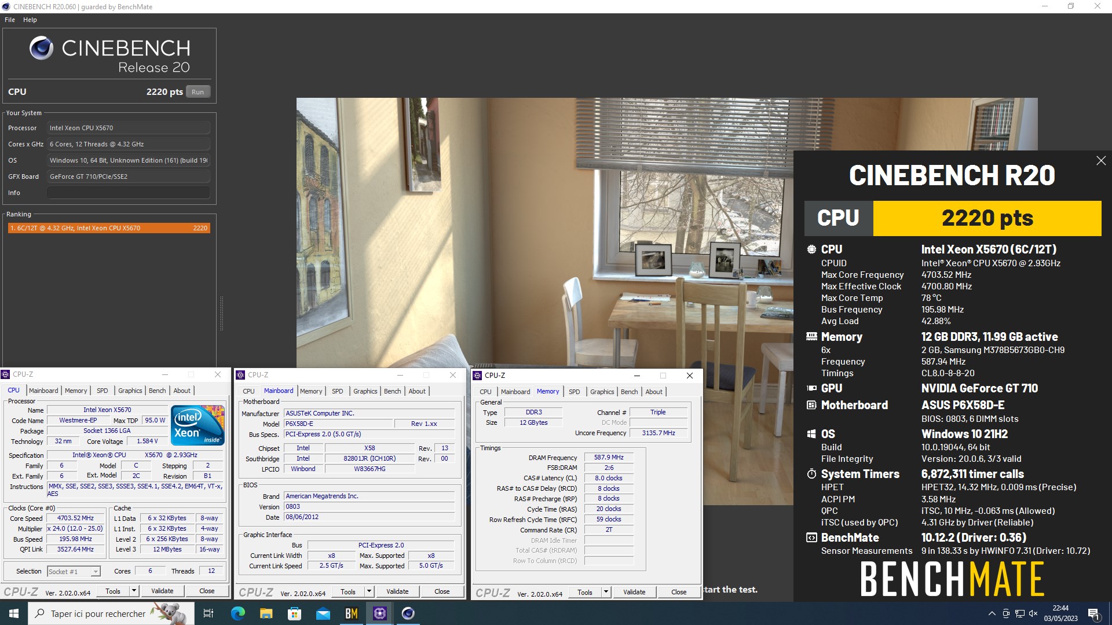Open the Windows Start menu
1112x625 pixels.
14,613
